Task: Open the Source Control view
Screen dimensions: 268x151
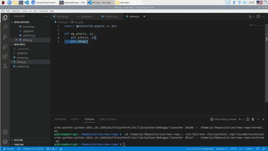Action: click(x=5, y=37)
